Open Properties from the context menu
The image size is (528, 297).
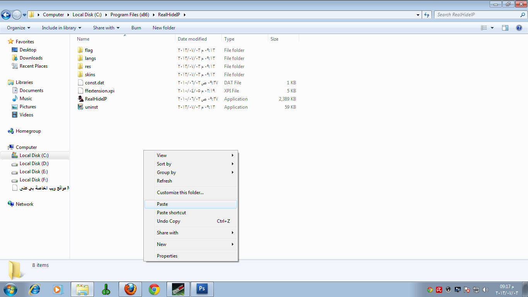coord(191,256)
